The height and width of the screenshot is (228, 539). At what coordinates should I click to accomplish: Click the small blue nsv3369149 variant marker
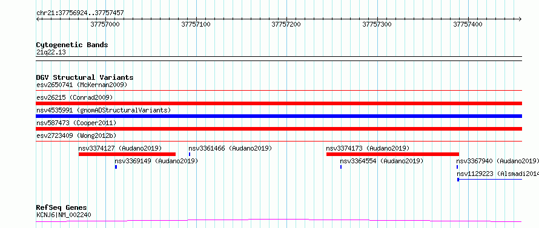[x=116, y=167]
